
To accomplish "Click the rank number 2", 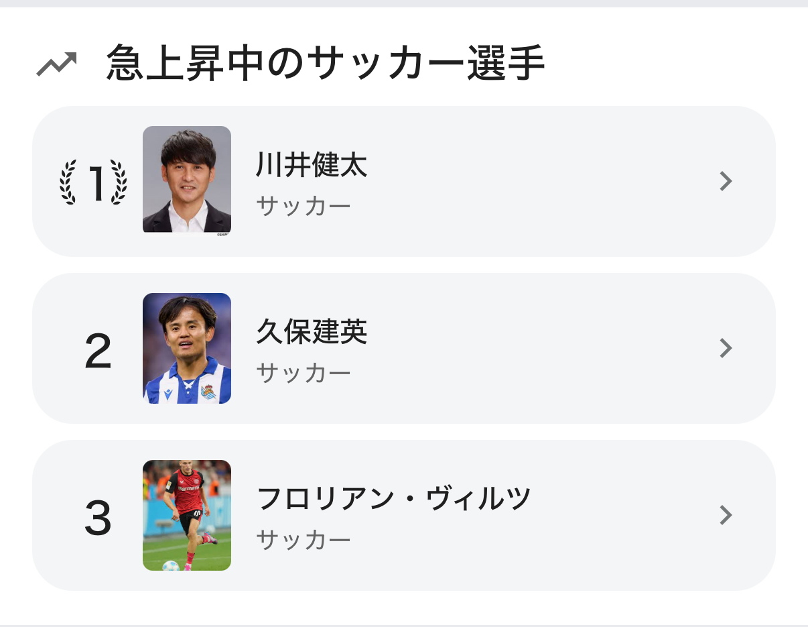I will [98, 350].
